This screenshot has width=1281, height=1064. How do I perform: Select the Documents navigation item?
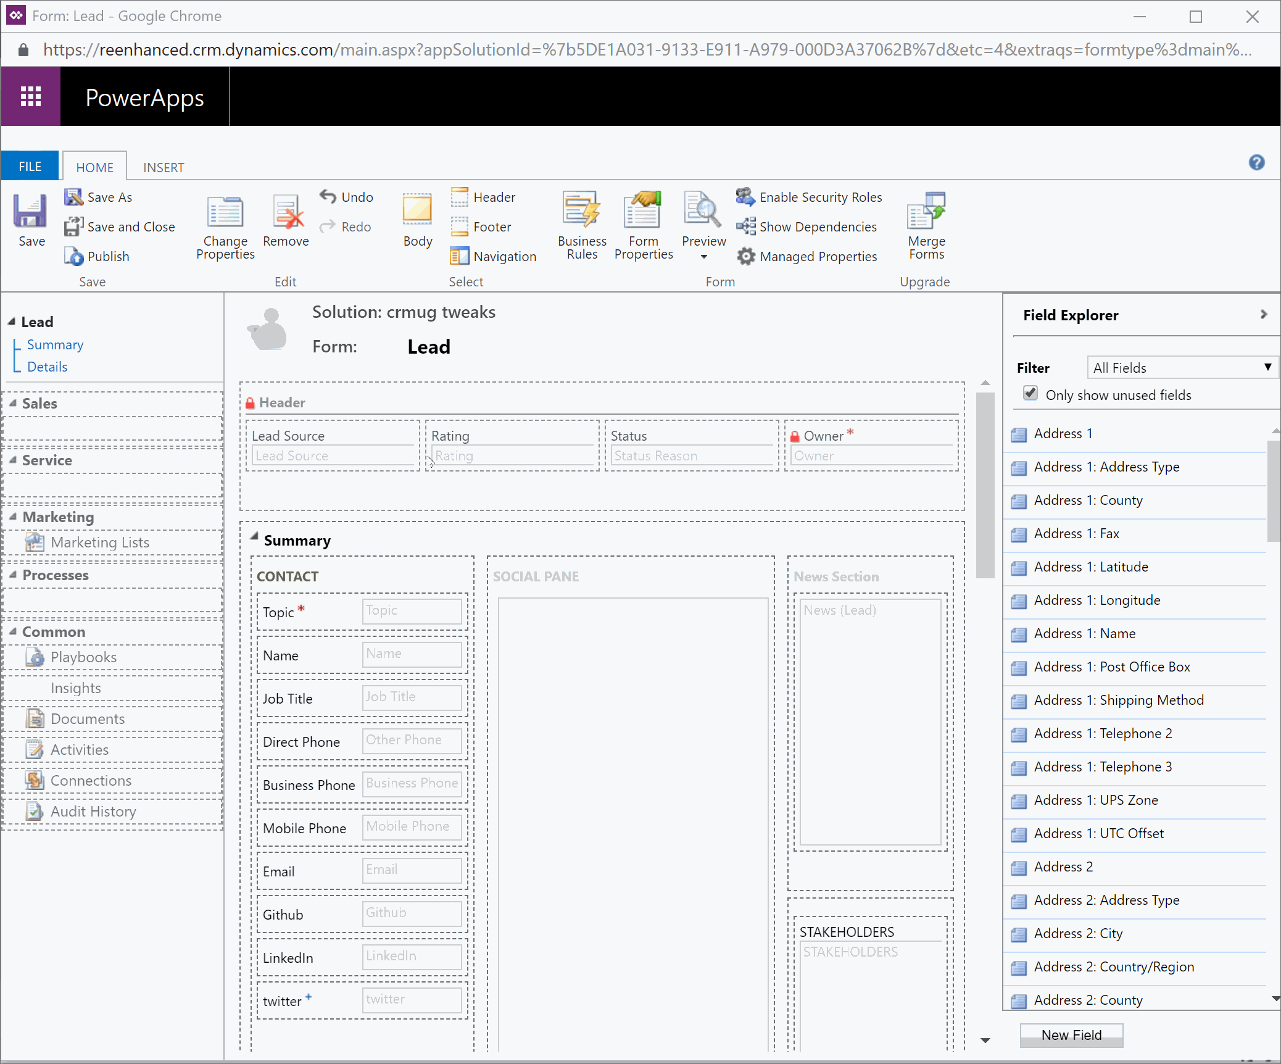(x=112, y=719)
